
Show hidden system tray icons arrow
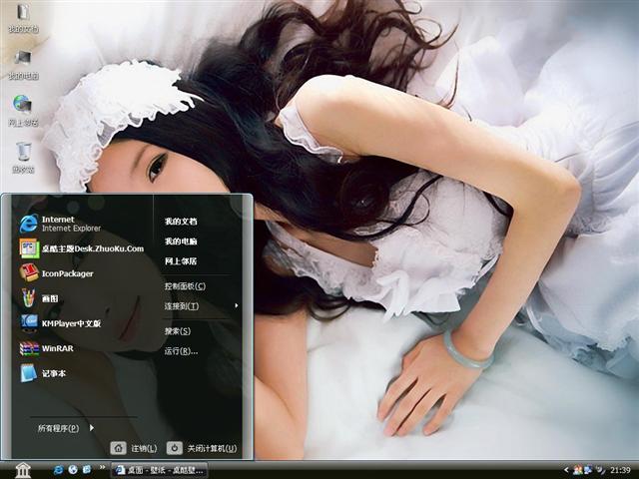566,470
